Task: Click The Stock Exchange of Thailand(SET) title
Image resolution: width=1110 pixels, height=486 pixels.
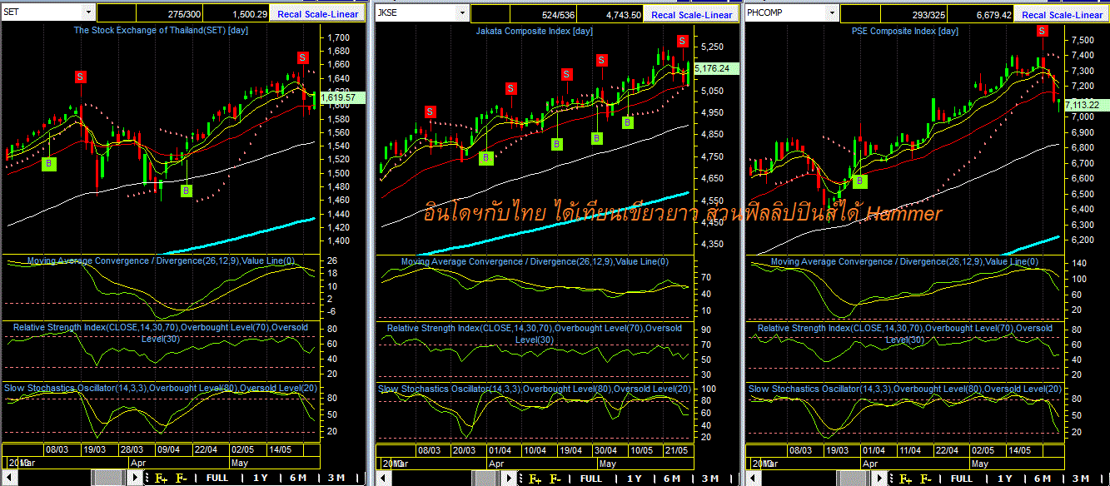Action: click(x=161, y=30)
